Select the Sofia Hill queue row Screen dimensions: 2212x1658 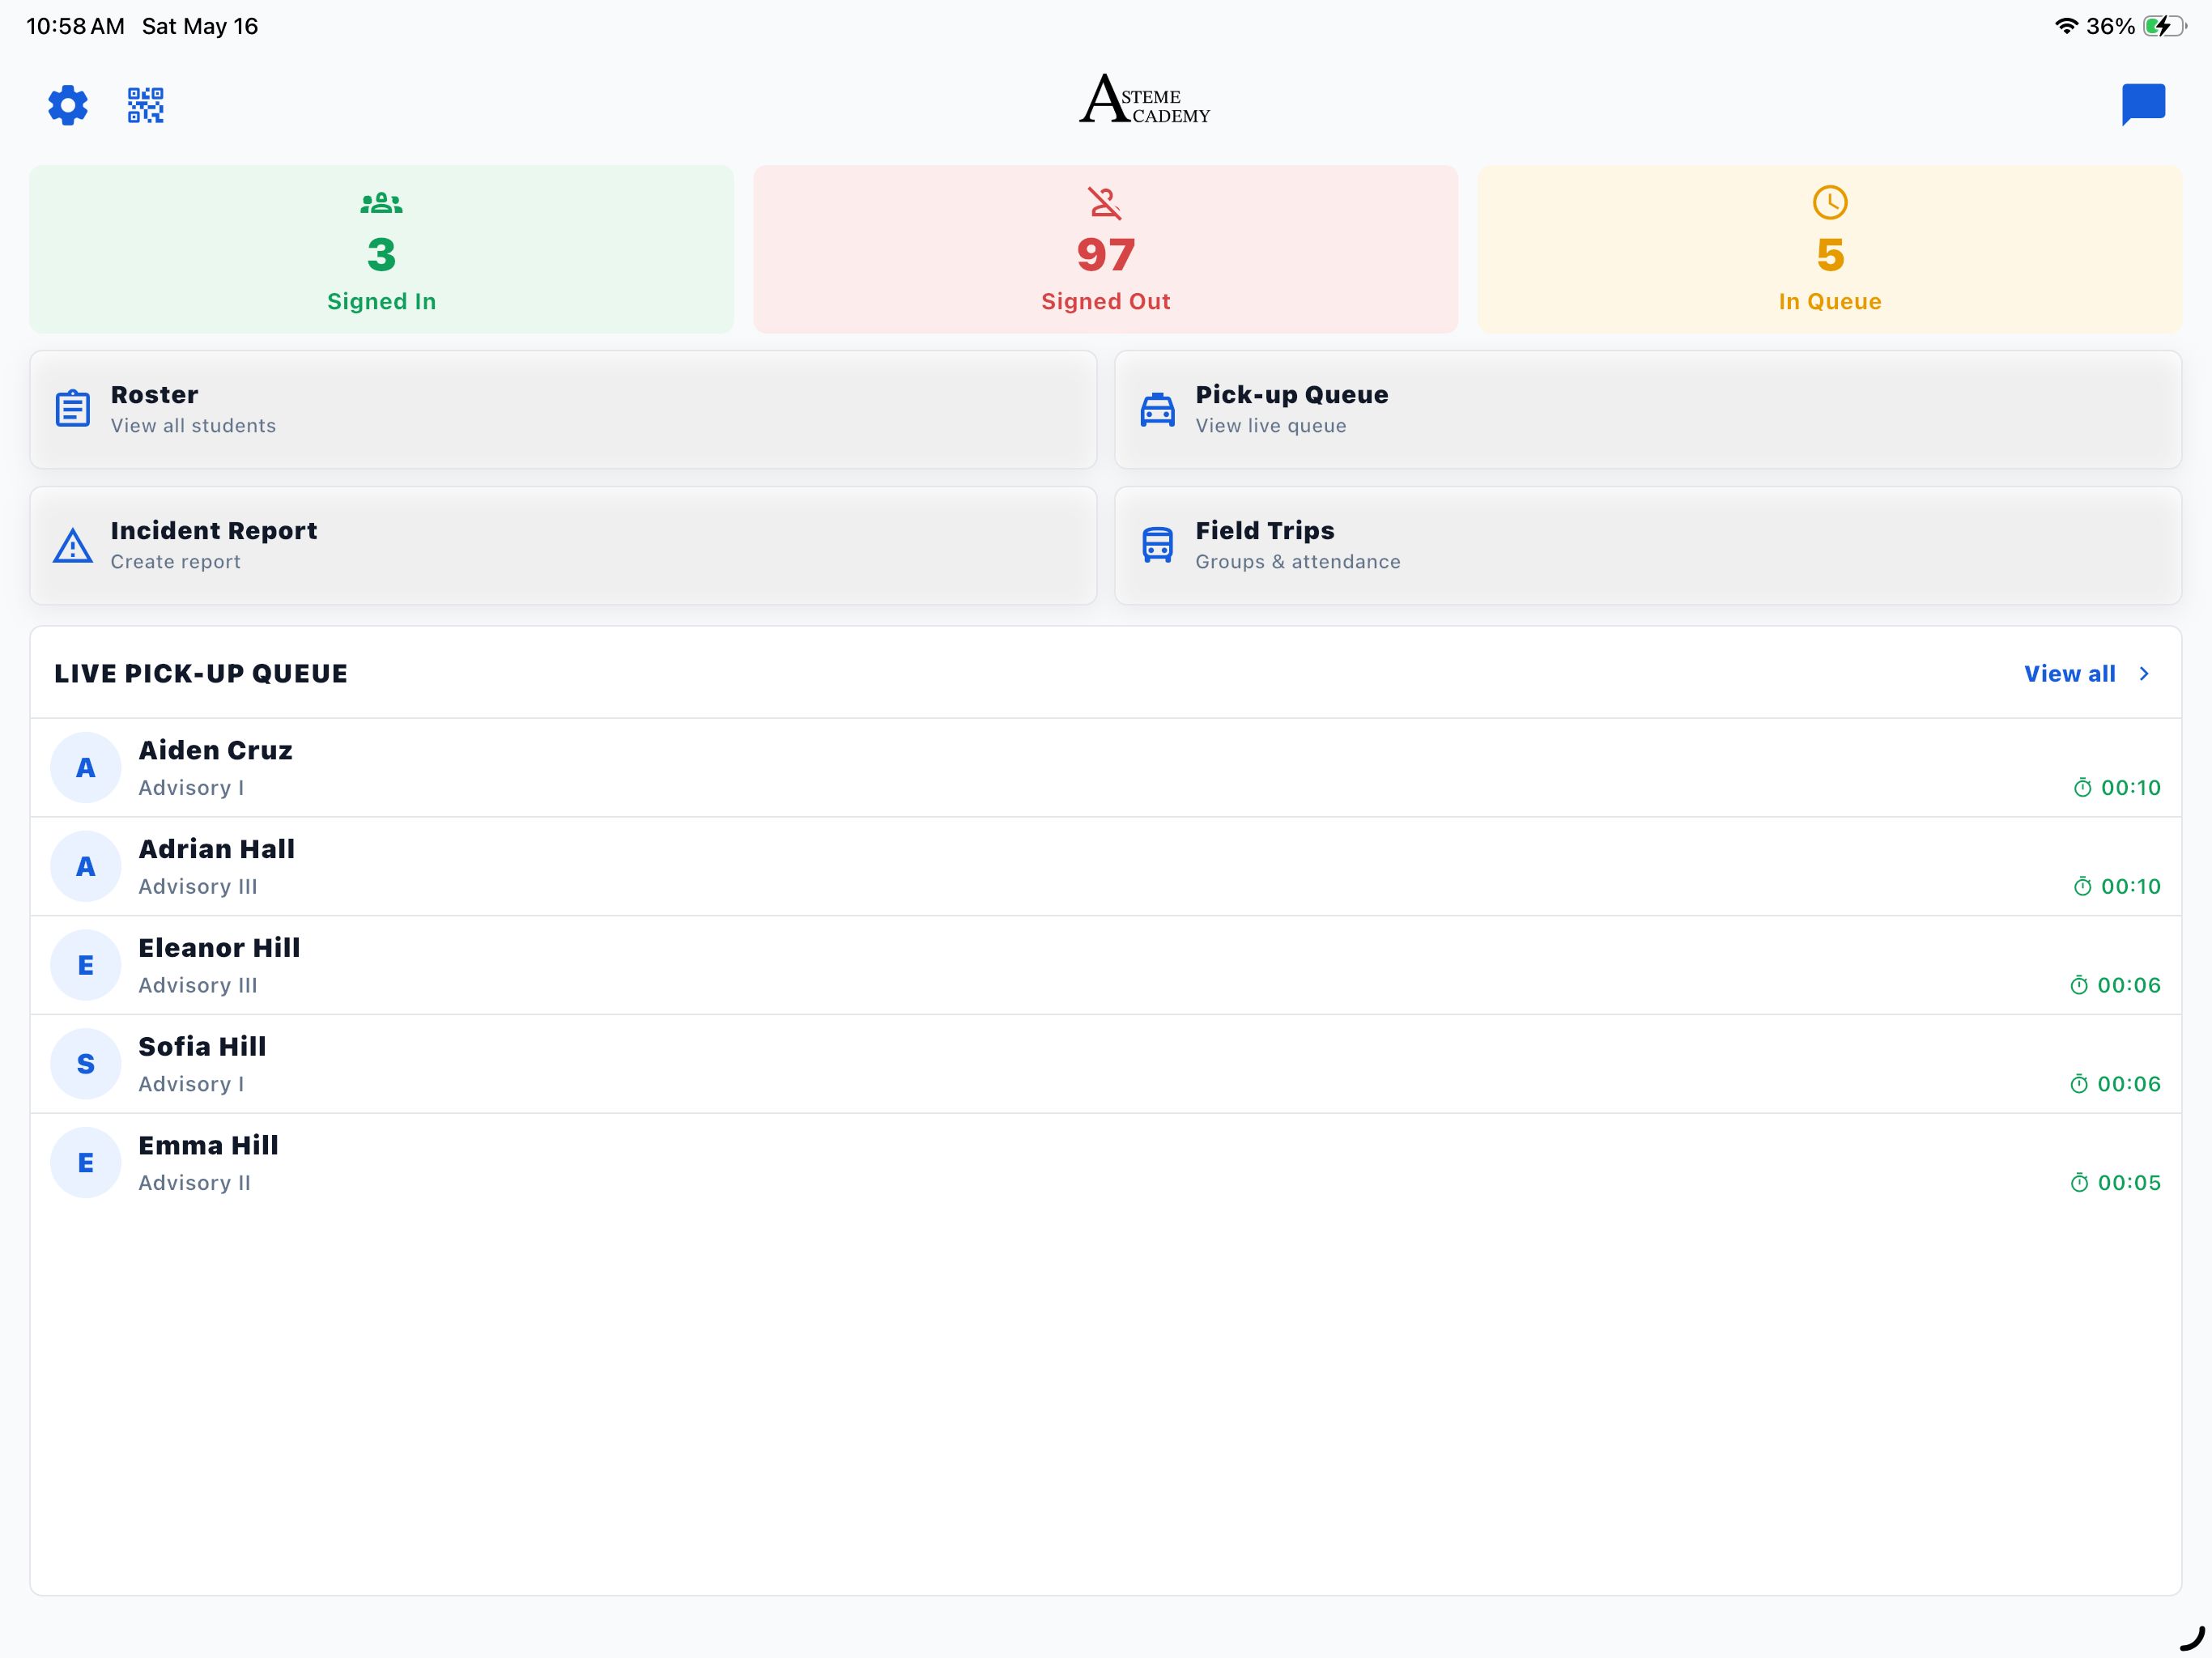coord(1105,1065)
